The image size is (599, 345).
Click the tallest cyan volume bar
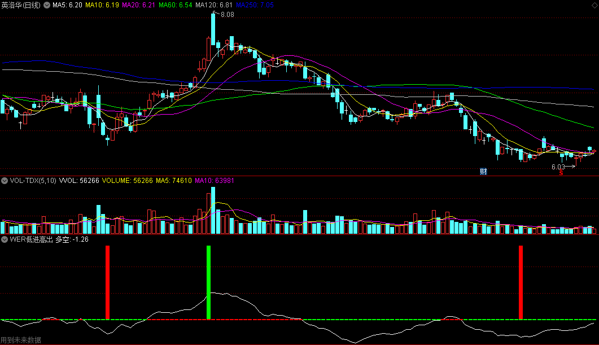click(213, 210)
